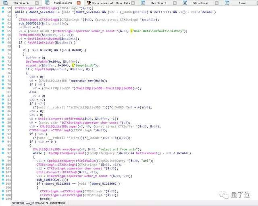This screenshot has width=258, height=206.
Task: Toggle breakpoint dot on line 68
Action: click(x=3, y=42)
